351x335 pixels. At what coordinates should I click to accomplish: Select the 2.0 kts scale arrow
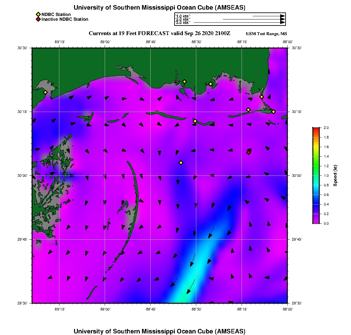click(254, 19)
